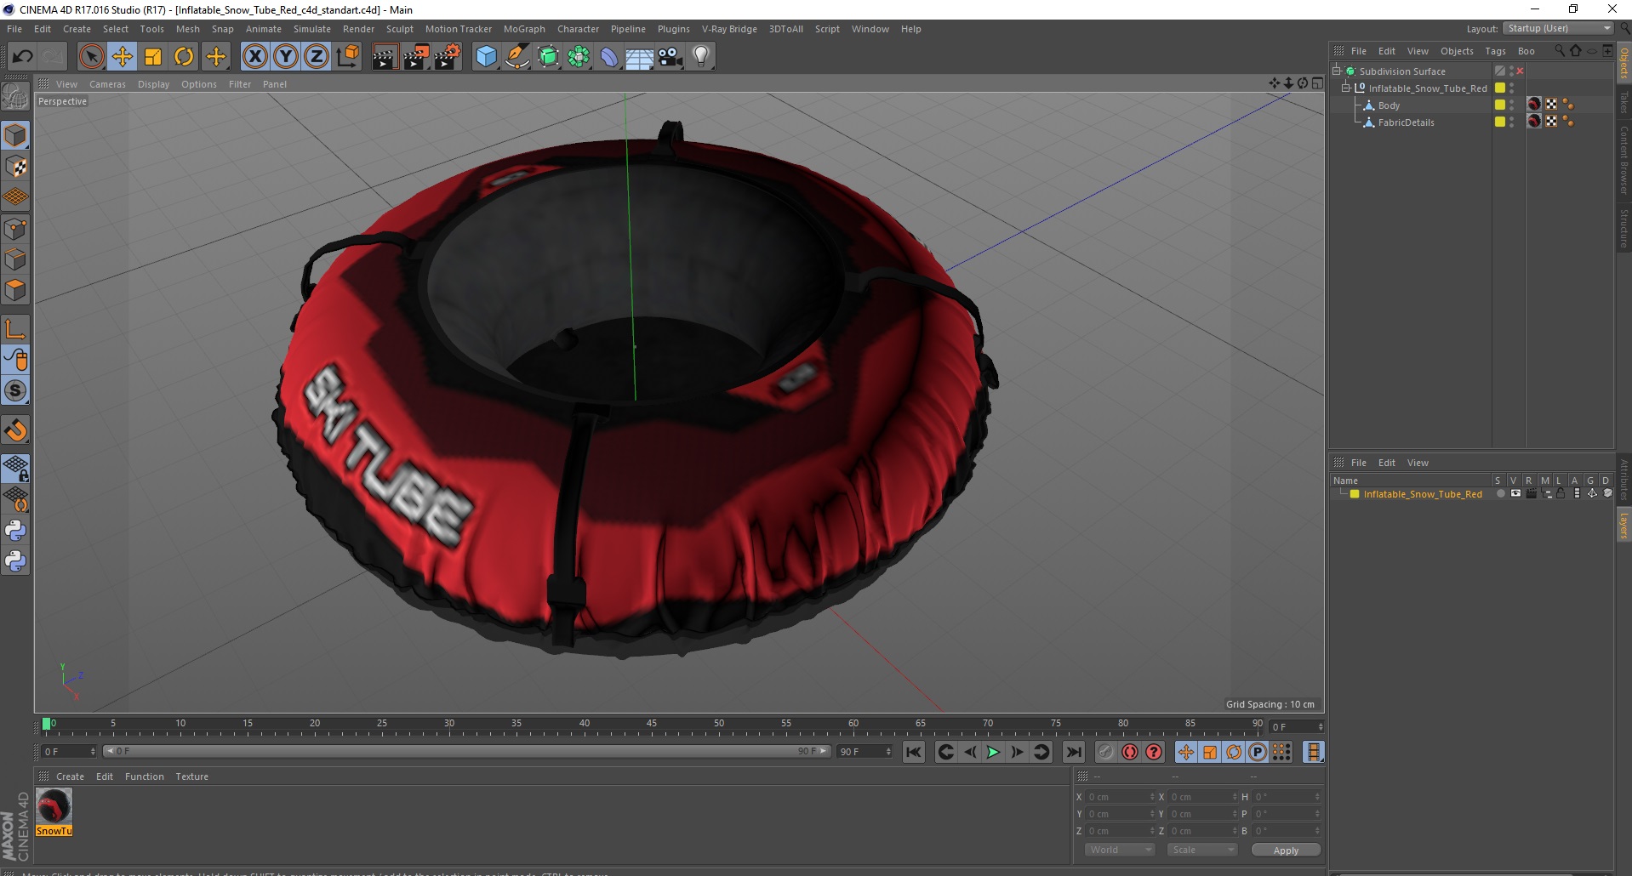This screenshot has height=876, width=1632.
Task: Click Subdivision Surface visibility dots
Action: pos(1511,71)
